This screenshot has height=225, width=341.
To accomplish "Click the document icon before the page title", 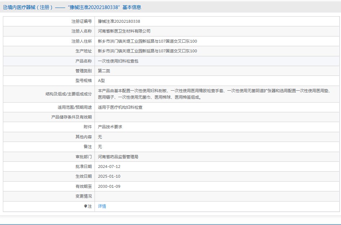I will [5, 7].
